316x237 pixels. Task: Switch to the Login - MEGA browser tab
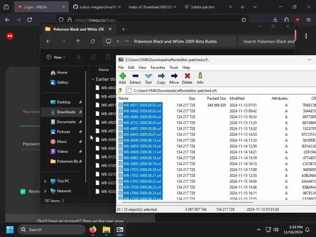(41, 7)
